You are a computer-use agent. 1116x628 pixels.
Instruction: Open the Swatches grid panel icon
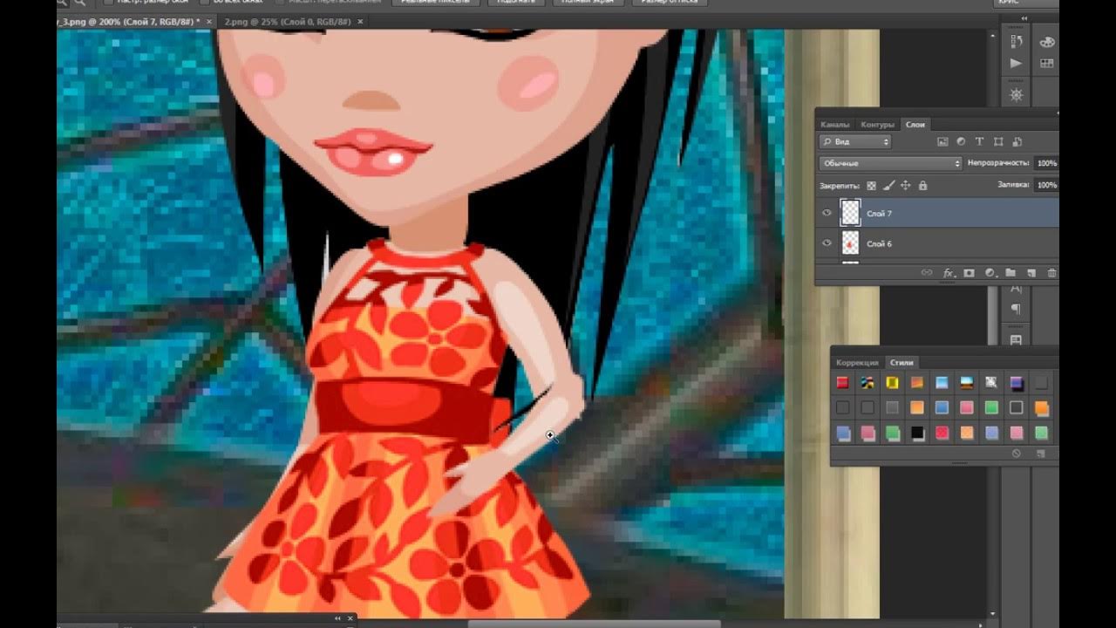tap(1047, 64)
